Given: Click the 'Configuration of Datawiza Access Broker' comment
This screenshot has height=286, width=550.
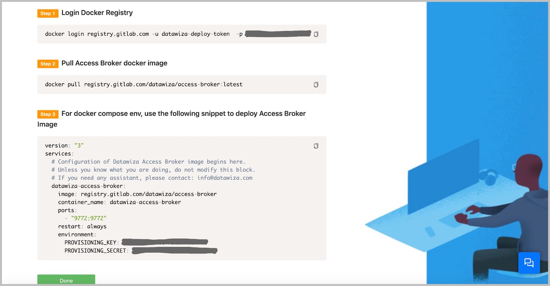Looking at the screenshot, I should (148, 162).
